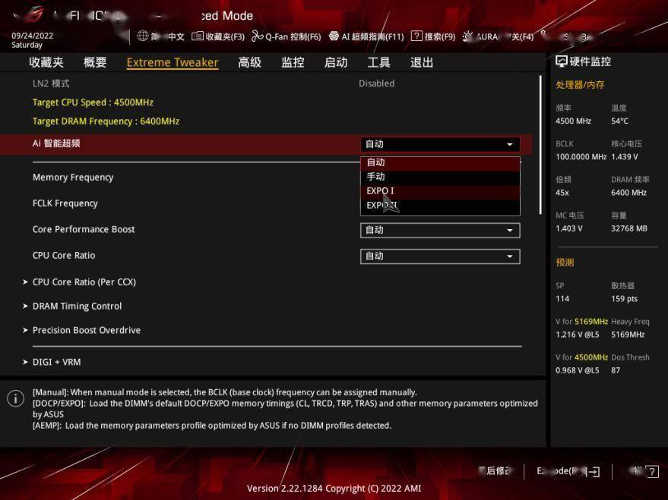Open Core Performance Boost dropdown

pyautogui.click(x=439, y=230)
